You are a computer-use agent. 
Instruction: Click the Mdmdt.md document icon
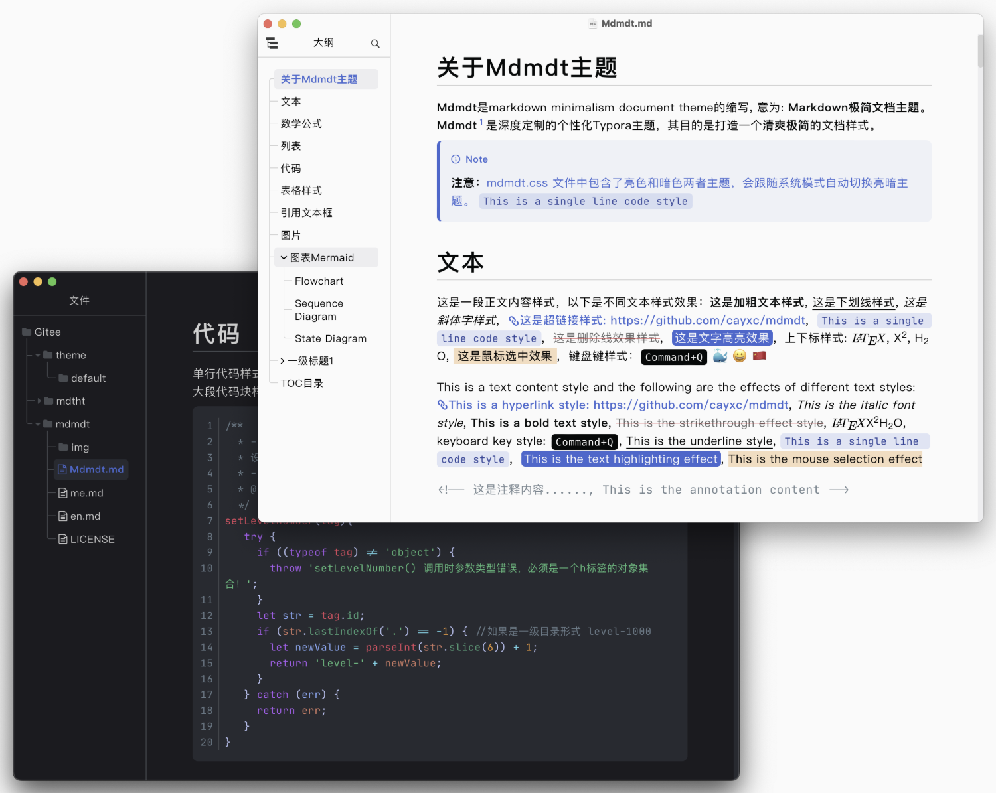point(64,469)
